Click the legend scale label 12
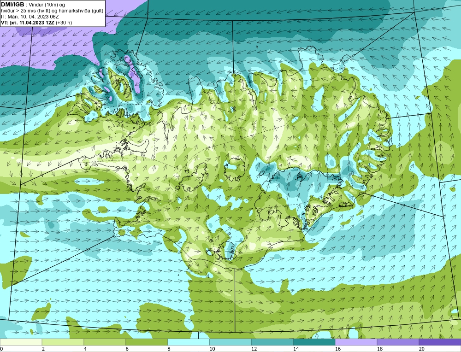This screenshot has width=461, height=352. pos(254,349)
